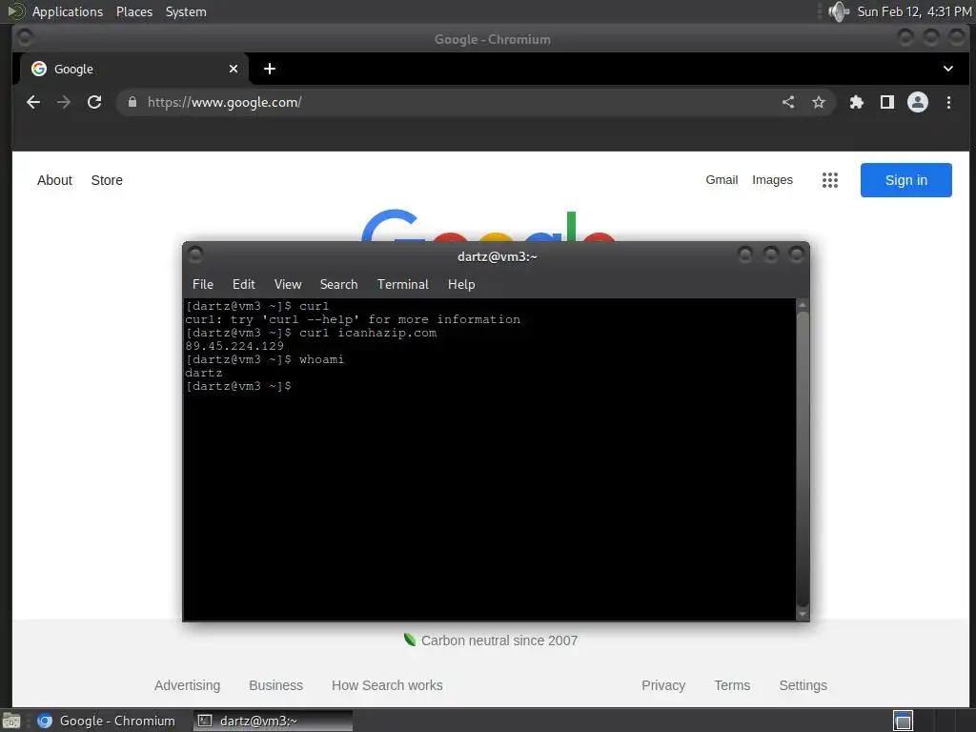
Task: Open a new tab with plus button
Action: pos(270,69)
